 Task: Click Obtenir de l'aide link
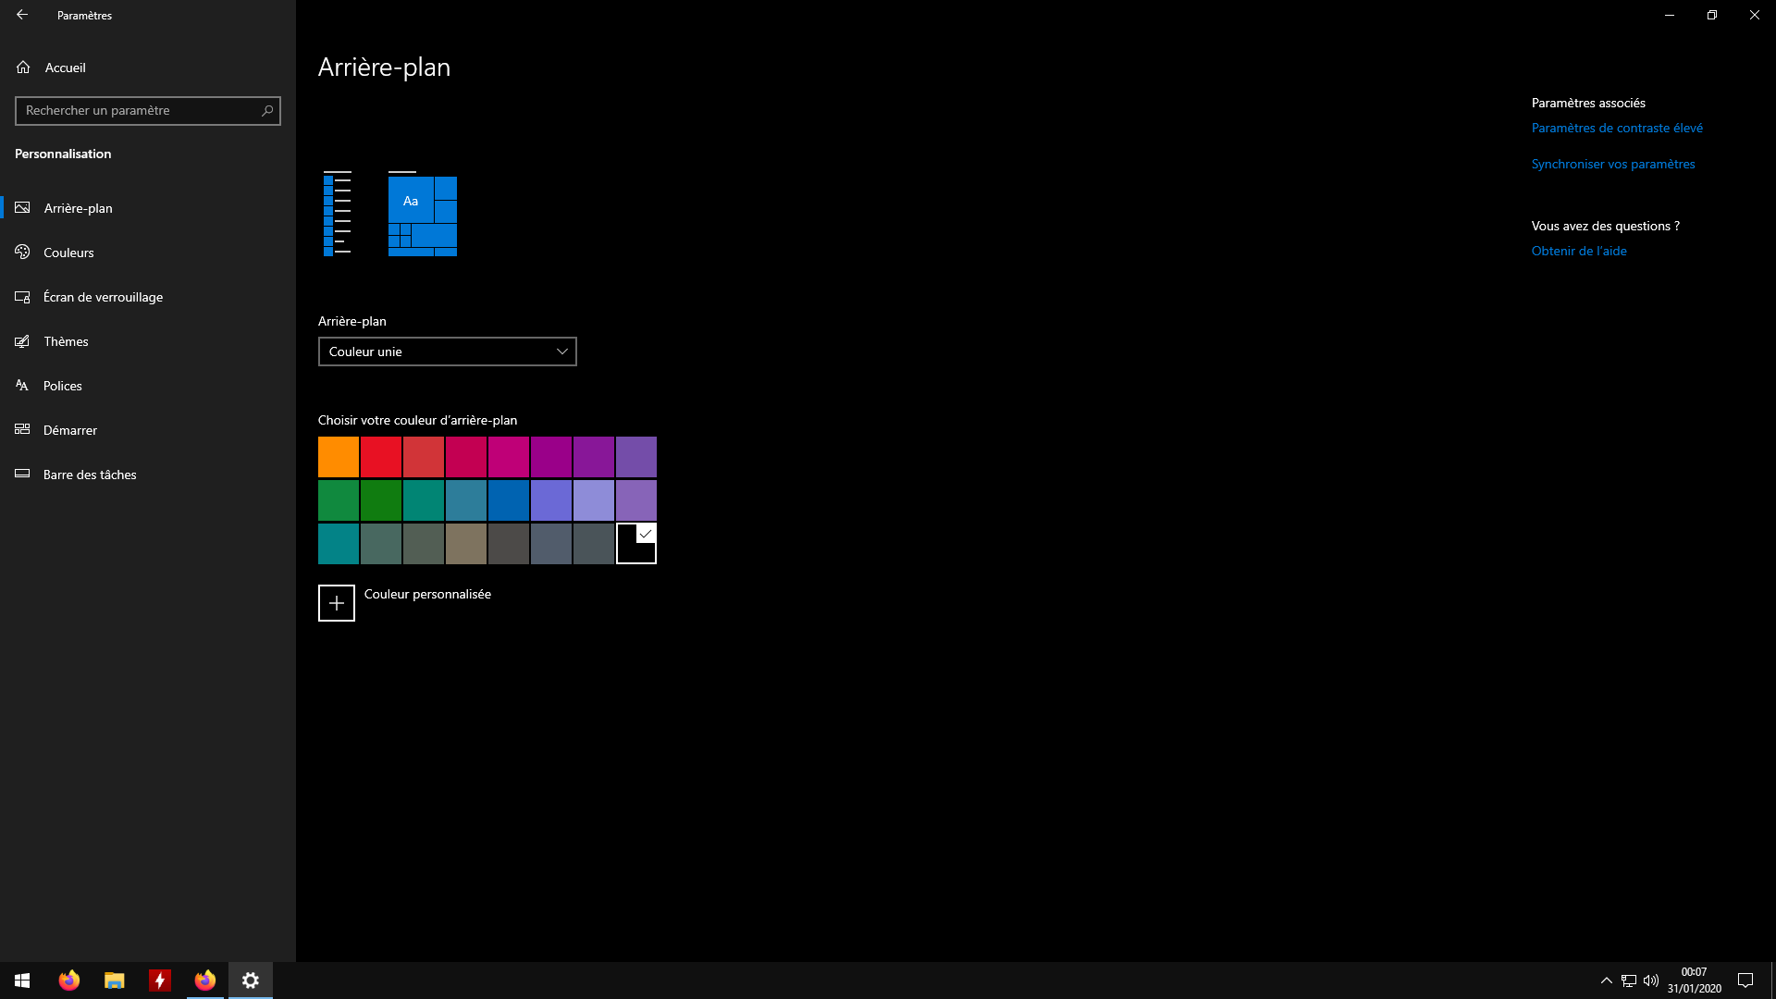pos(1578,252)
